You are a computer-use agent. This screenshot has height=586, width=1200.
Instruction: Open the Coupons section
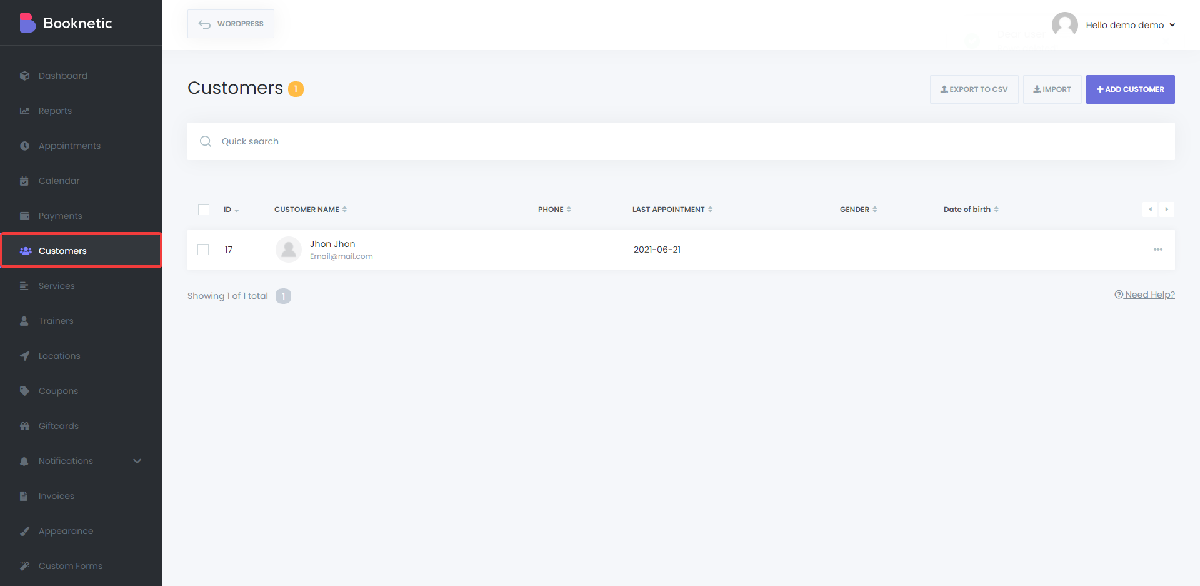[58, 390]
